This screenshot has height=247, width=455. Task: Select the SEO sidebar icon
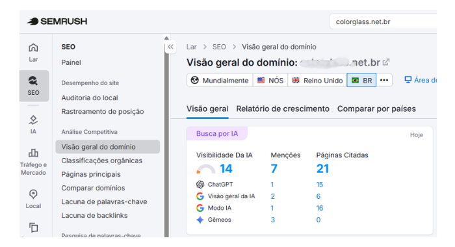[34, 86]
